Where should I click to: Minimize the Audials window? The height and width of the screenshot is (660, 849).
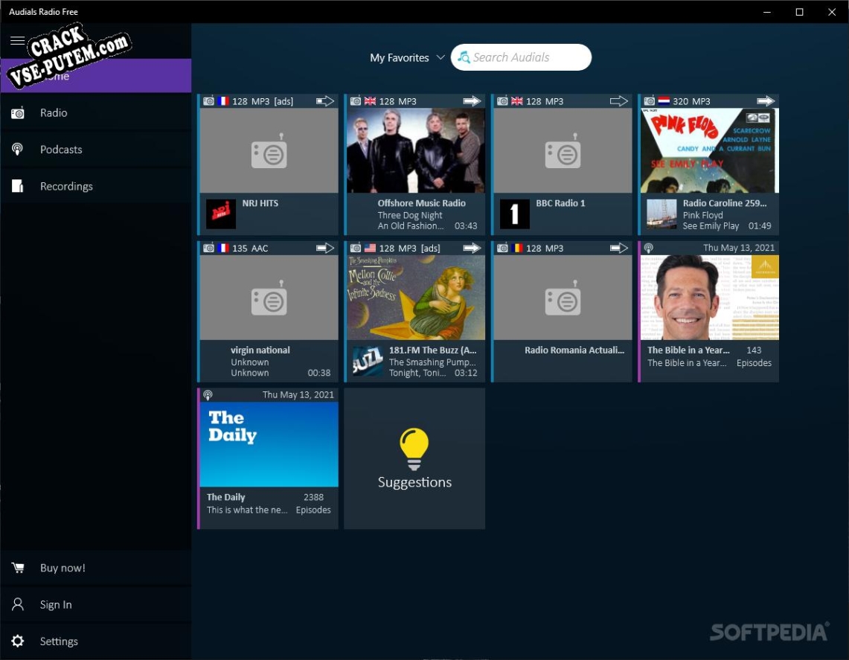point(766,12)
